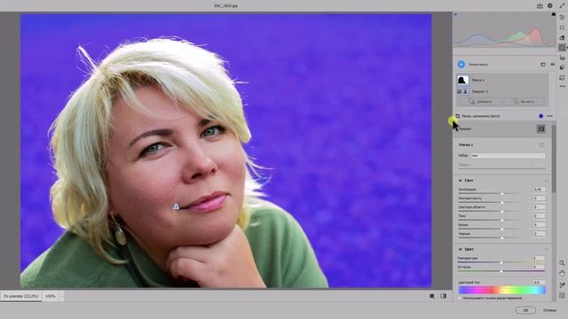
Task: Click the OK button
Action: point(525,310)
